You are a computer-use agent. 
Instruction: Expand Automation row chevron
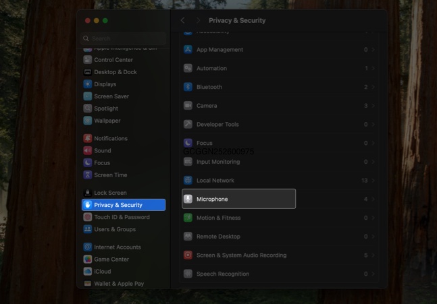(373, 68)
